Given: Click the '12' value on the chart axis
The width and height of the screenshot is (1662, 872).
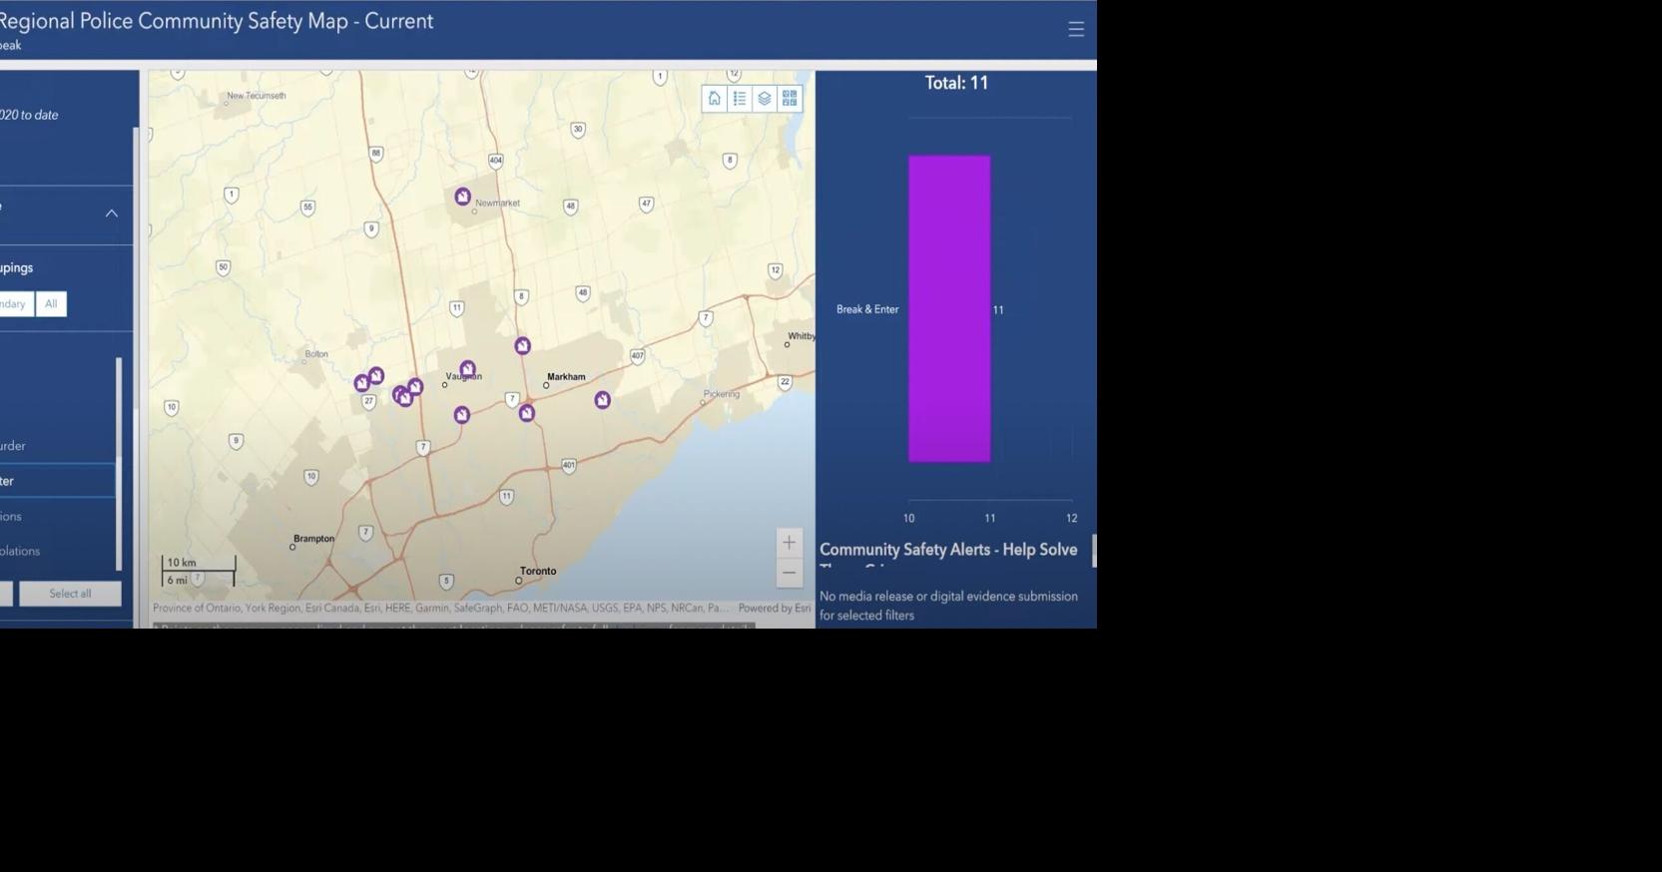Looking at the screenshot, I should (1071, 518).
